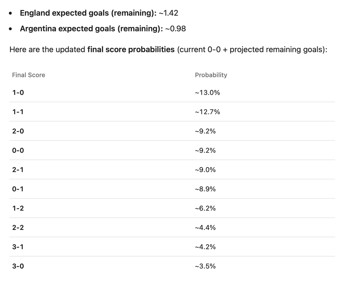
Task: Click the 3-0 score row label
Action: click(18, 266)
